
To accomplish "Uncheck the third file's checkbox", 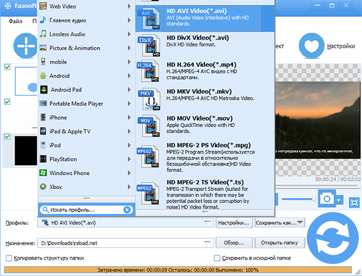I will [7, 136].
